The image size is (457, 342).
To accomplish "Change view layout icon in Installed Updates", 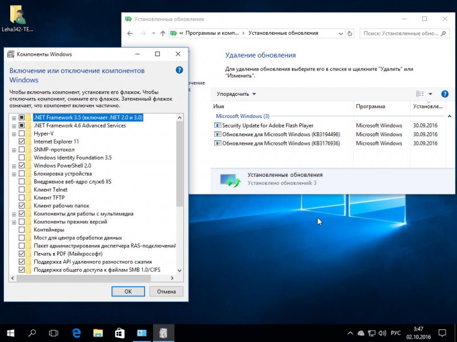I will [x=420, y=93].
